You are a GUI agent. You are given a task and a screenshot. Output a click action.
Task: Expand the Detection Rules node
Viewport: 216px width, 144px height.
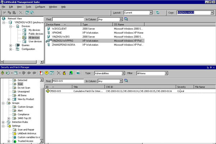3,122
